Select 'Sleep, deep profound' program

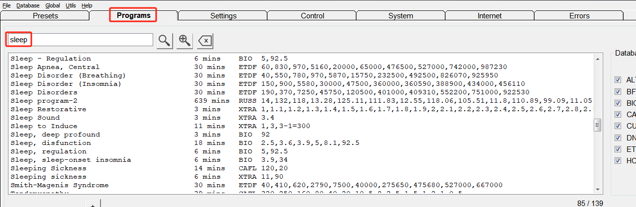(x=301, y=135)
